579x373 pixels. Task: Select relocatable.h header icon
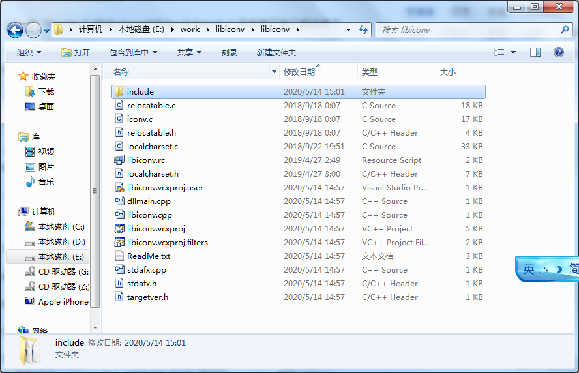click(x=119, y=132)
